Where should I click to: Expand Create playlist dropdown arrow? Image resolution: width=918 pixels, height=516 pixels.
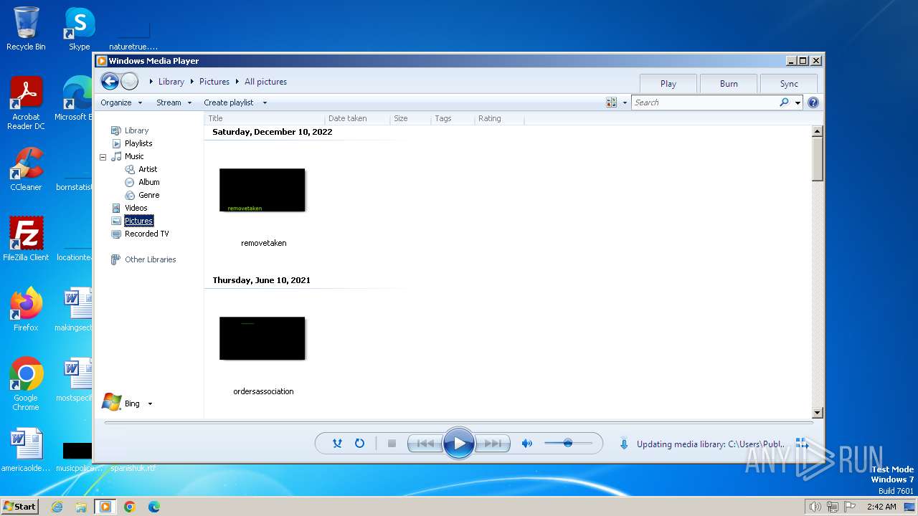265,102
